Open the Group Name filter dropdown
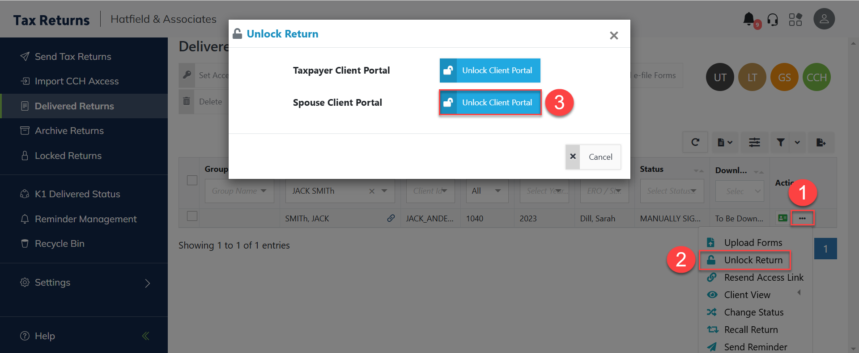Screen dimensions: 859x353 (x=239, y=191)
